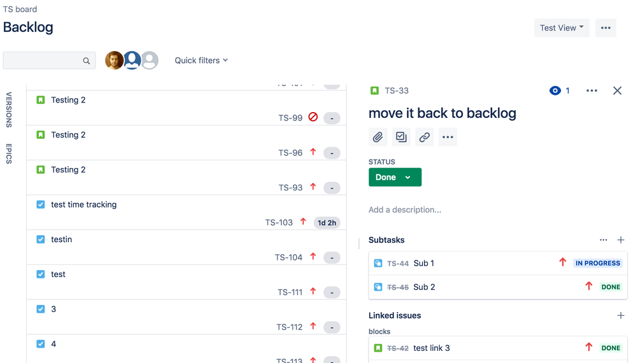The height and width of the screenshot is (363, 636).
Task: Click test link 3 issue name
Action: click(432, 348)
